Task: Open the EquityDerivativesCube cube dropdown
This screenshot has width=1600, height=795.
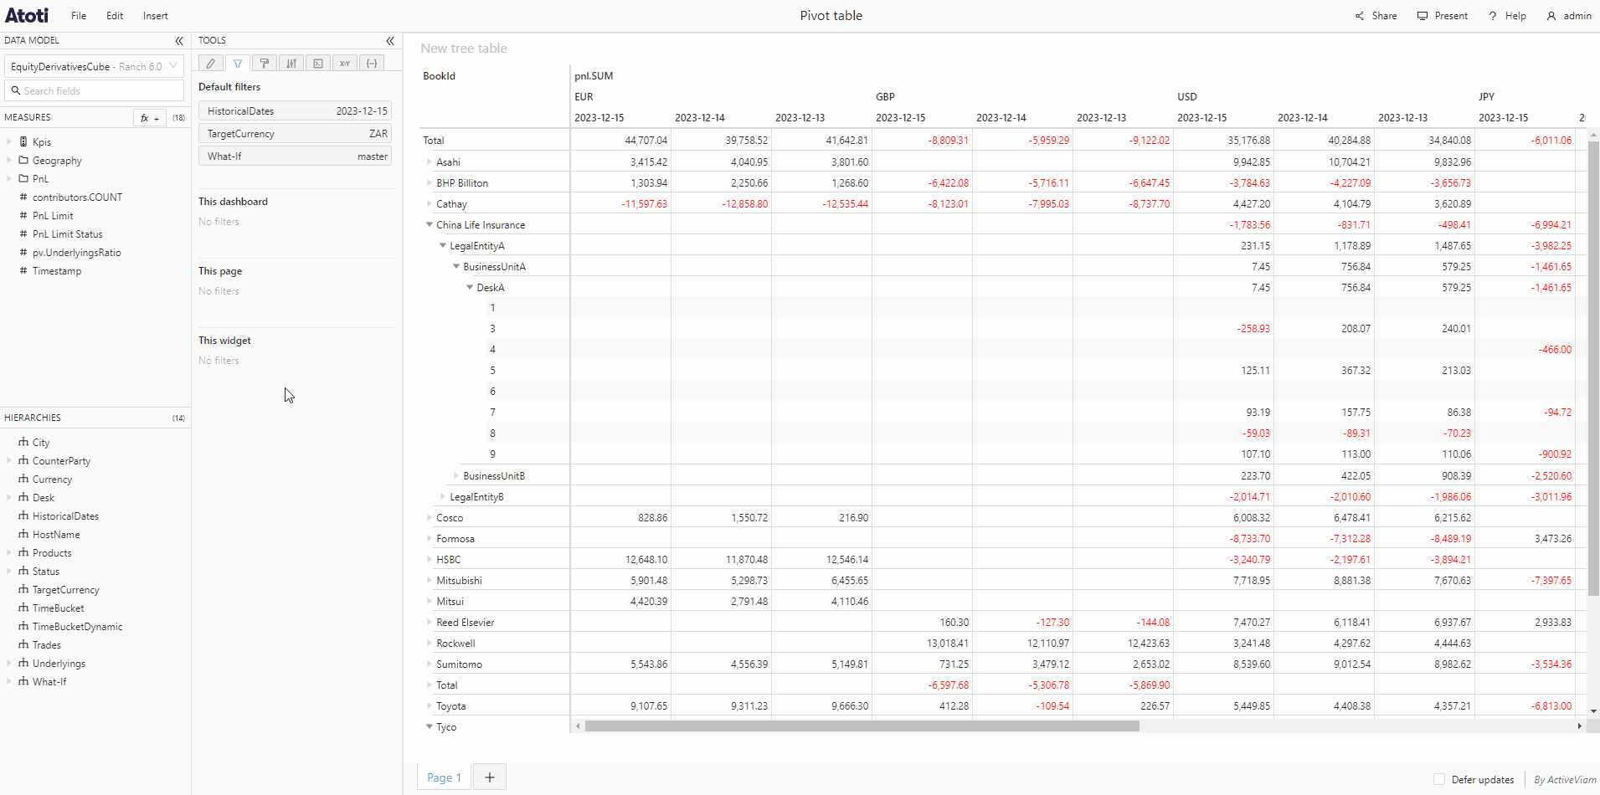Action: click(94, 66)
